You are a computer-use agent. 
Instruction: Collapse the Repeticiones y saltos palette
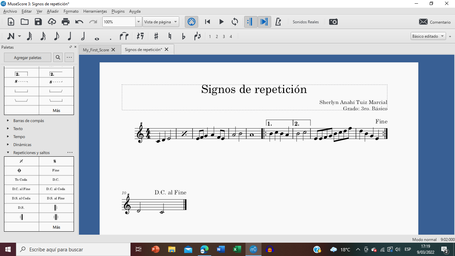coord(8,153)
